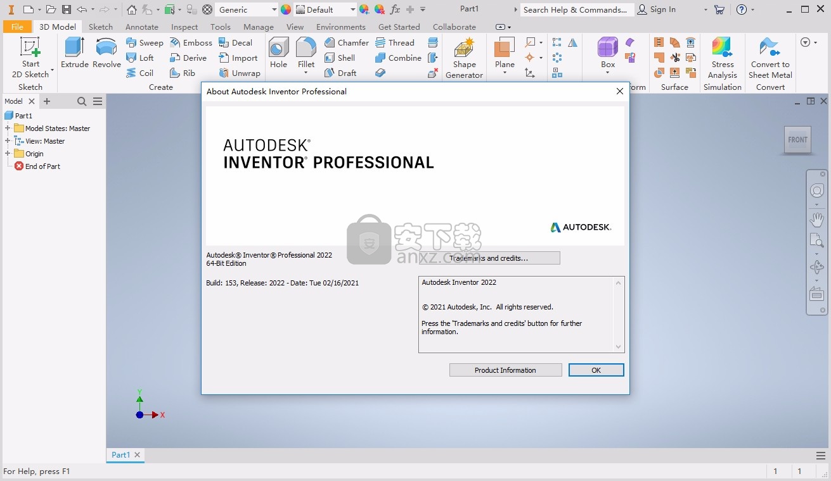831x481 pixels.
Task: Open the Help question mark dropdown
Action: (x=753, y=9)
